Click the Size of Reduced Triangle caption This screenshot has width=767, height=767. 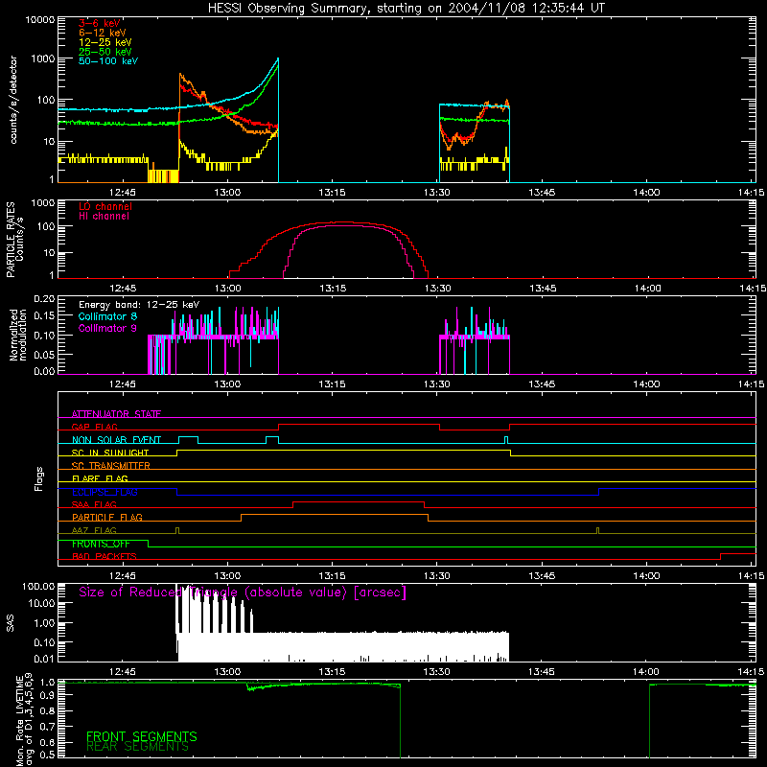243,592
